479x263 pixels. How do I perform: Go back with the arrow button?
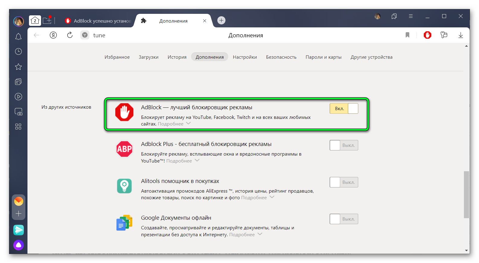(37, 35)
